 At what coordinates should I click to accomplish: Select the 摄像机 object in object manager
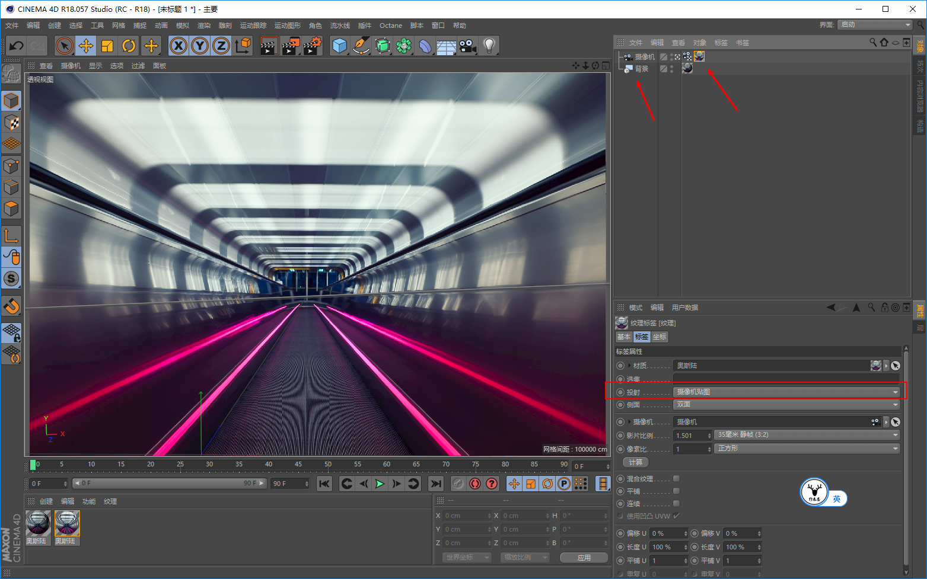tap(645, 57)
